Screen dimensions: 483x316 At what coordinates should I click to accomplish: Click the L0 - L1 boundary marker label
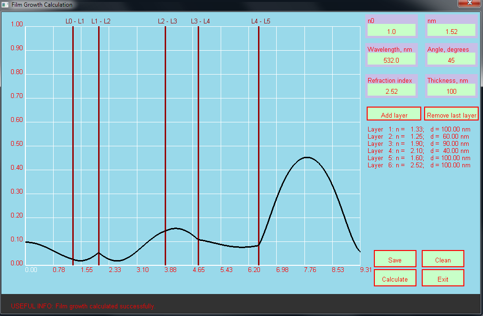click(x=75, y=21)
